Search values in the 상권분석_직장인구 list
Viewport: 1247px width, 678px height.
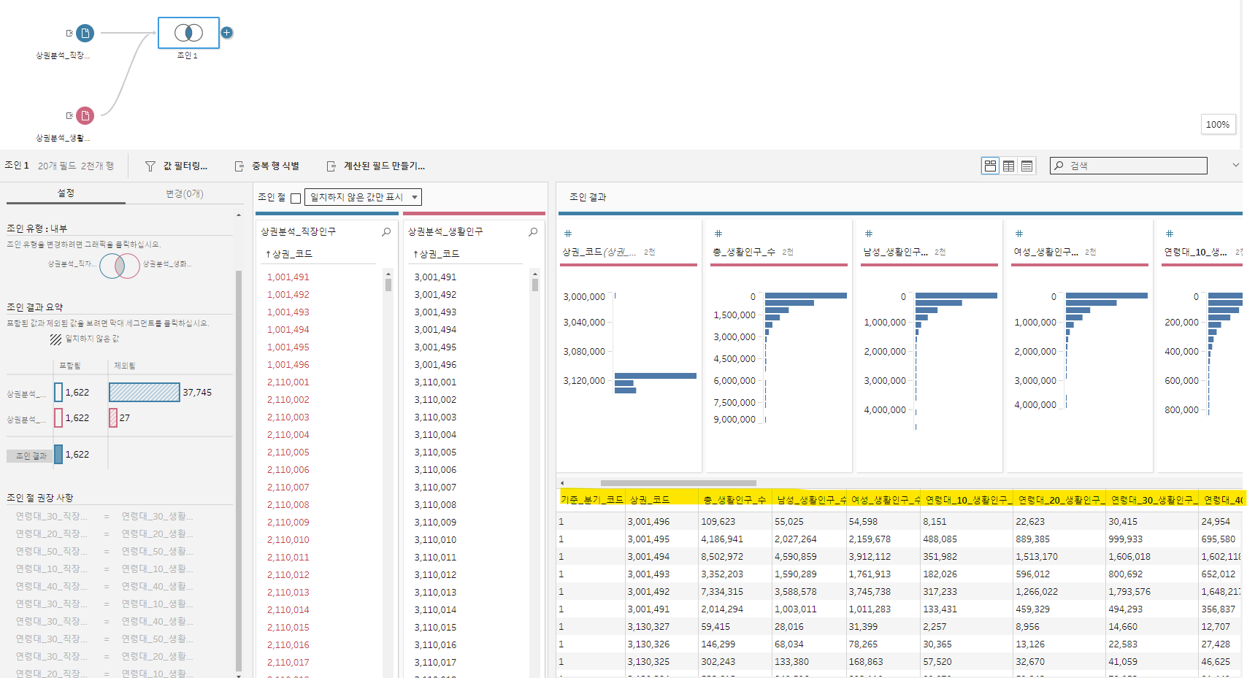coord(386,231)
